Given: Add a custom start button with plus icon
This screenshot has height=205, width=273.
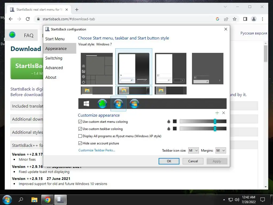Looking at the screenshot, I should [x=217, y=113].
